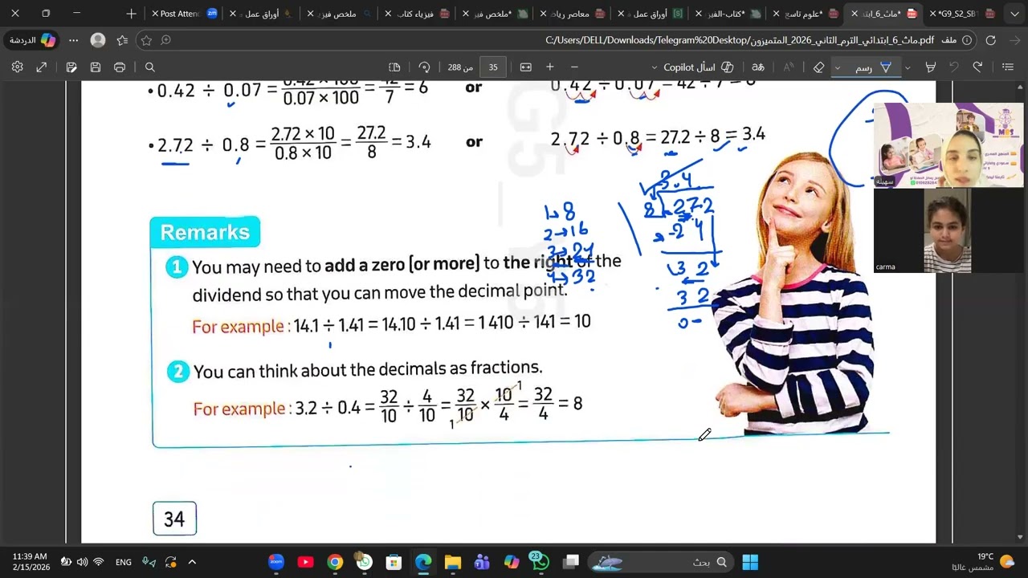This screenshot has width=1028, height=578.
Task: Open the find-in-document search icon
Action: [150, 67]
